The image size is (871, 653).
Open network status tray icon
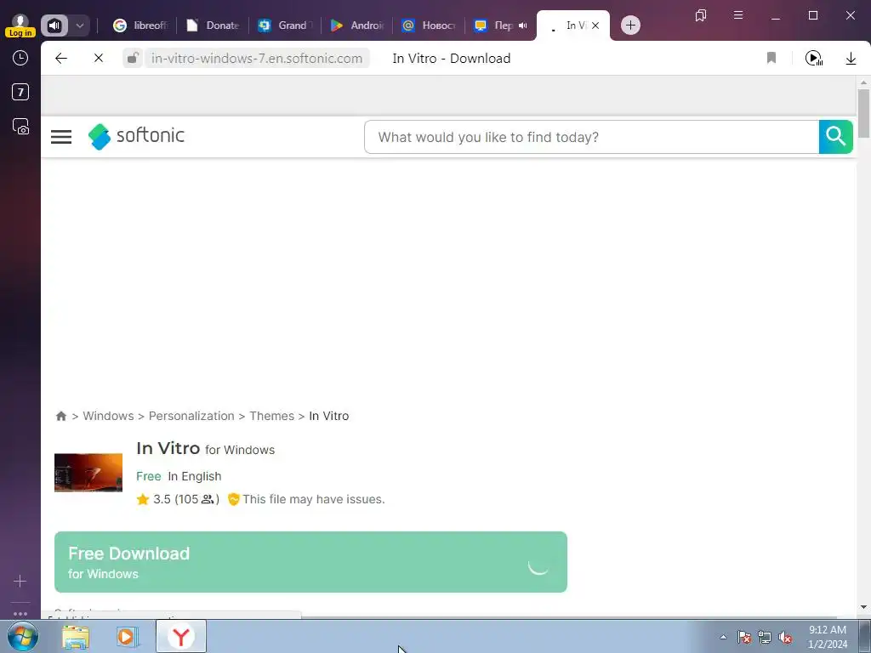click(765, 638)
